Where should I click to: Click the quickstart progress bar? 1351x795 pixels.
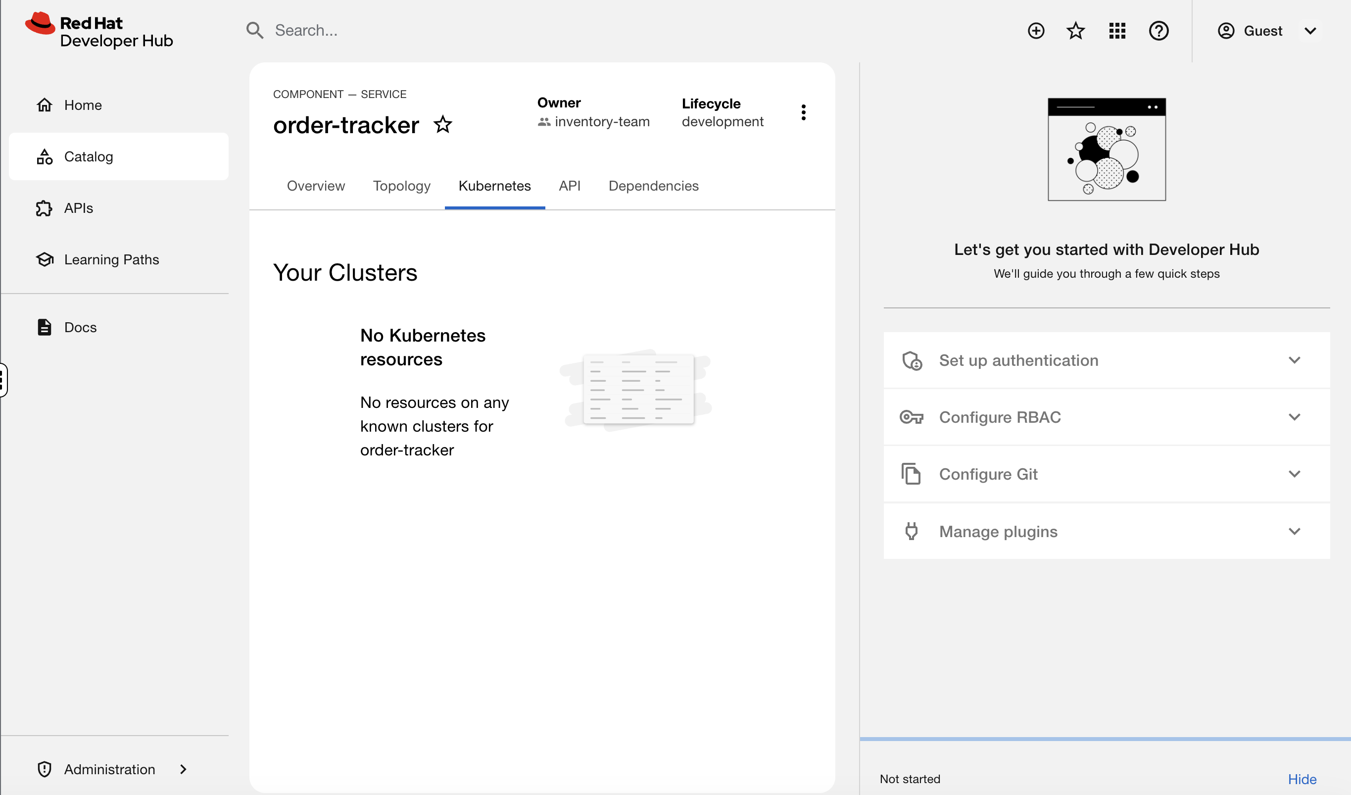(1105, 739)
